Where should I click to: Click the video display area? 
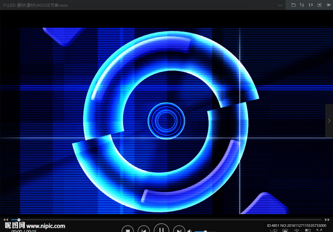(166, 121)
